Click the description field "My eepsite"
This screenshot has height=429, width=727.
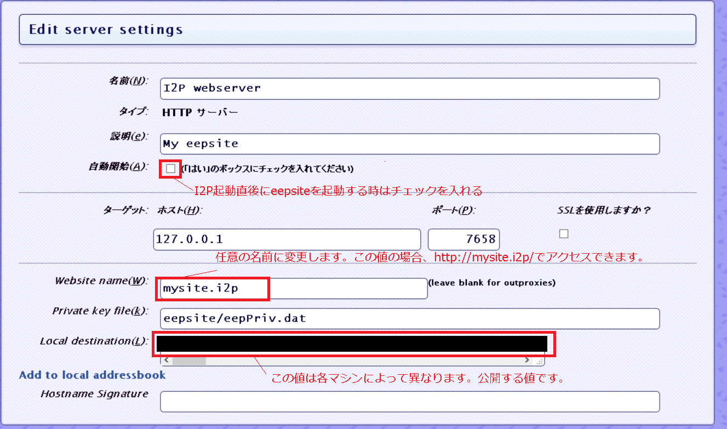coord(410,144)
